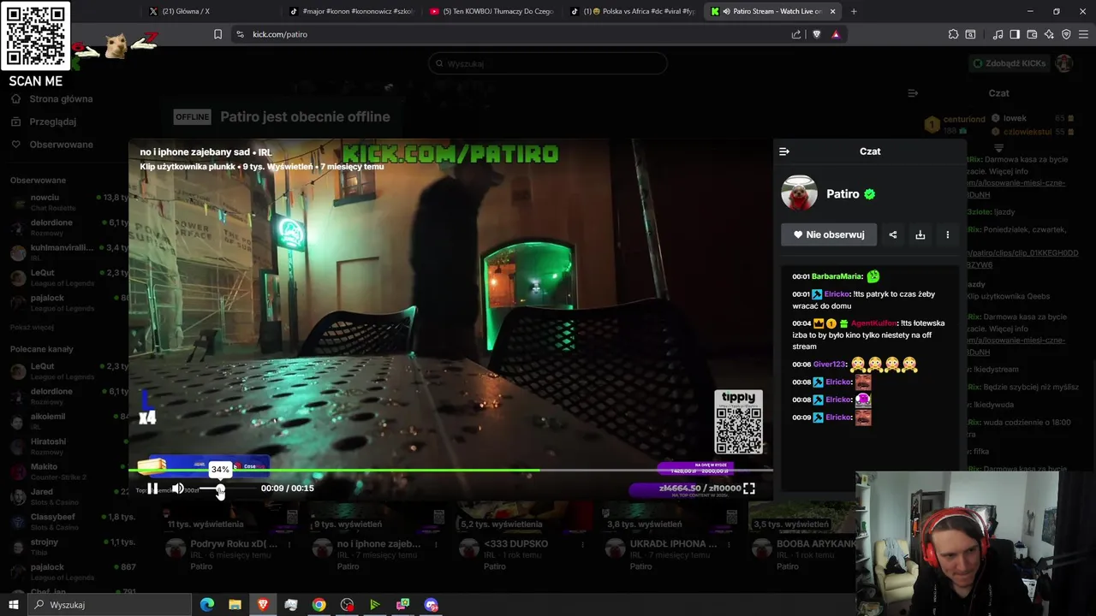The width and height of the screenshot is (1096, 616).
Task: Open the Podryw Roku xD clip card
Action: tap(229, 535)
